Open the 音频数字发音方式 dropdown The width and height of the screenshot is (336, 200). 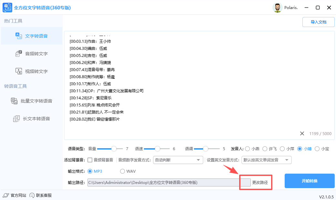coord(178,160)
